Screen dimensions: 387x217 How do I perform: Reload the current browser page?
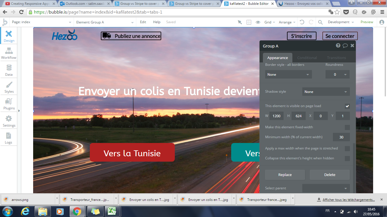(21, 12)
